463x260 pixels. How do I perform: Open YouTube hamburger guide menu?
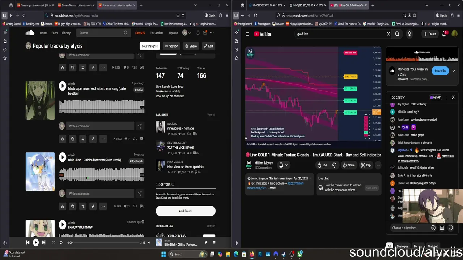click(x=247, y=34)
